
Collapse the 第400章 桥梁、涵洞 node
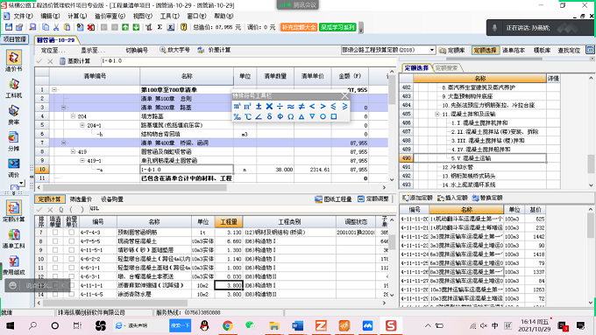tap(63, 143)
